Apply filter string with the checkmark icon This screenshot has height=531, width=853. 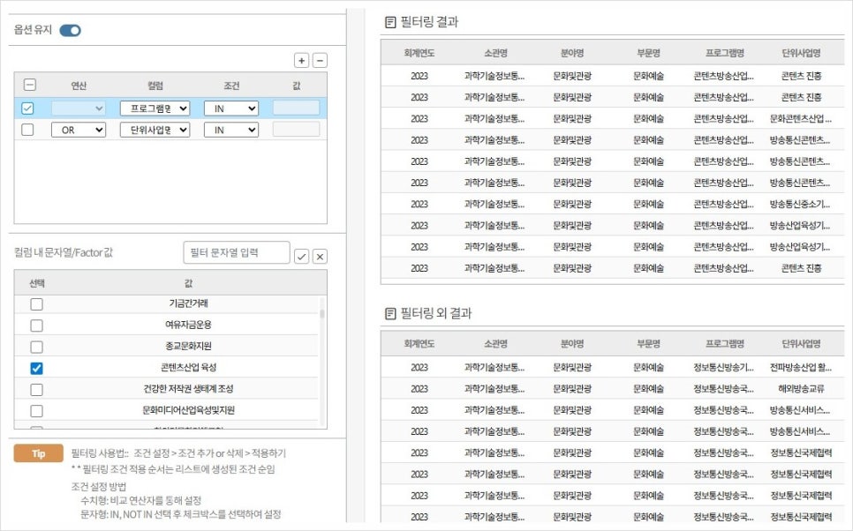(x=301, y=256)
